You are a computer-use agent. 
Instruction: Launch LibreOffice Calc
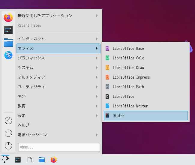pos(146,58)
